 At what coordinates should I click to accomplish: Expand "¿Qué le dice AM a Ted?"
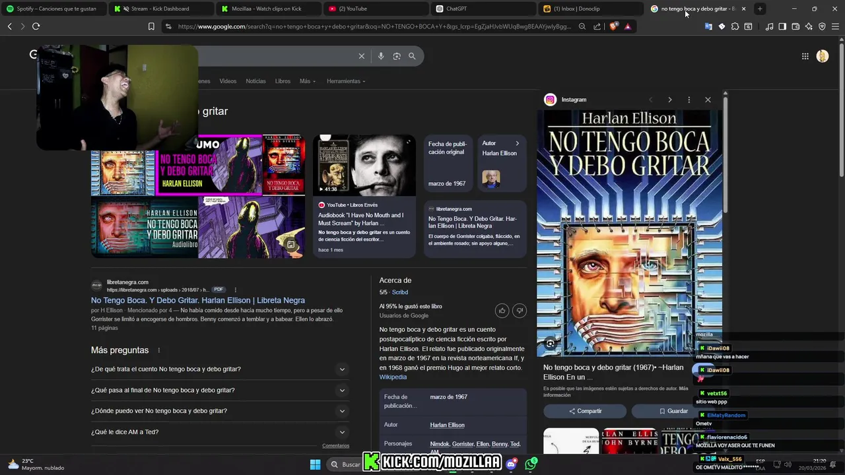(x=219, y=432)
